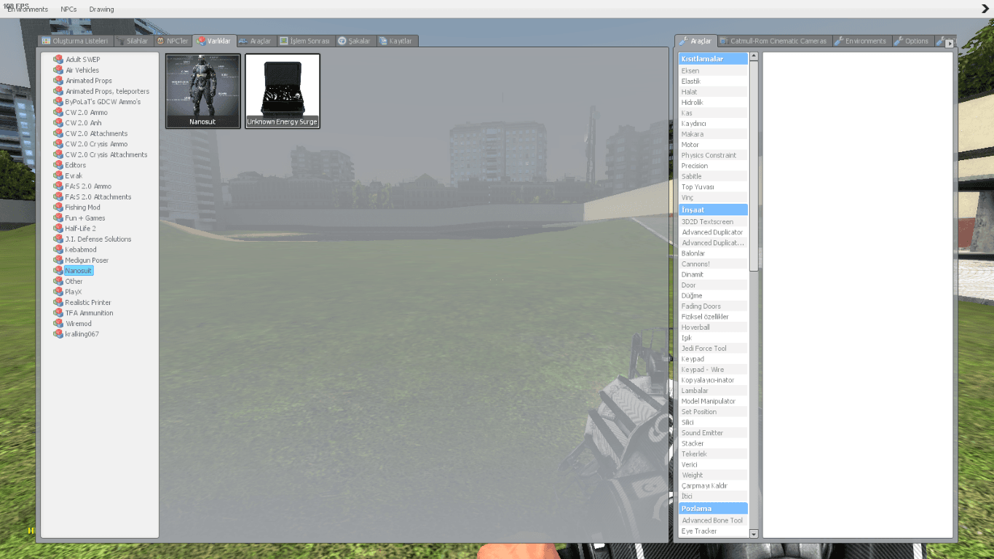Click the icon next to Realistic Printer
This screenshot has width=994, height=559.
[x=58, y=302]
